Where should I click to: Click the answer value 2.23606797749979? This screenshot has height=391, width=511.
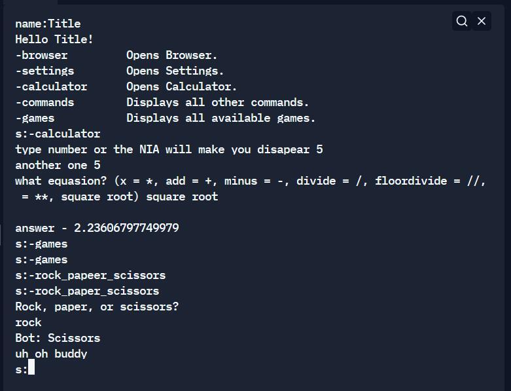(x=126, y=228)
